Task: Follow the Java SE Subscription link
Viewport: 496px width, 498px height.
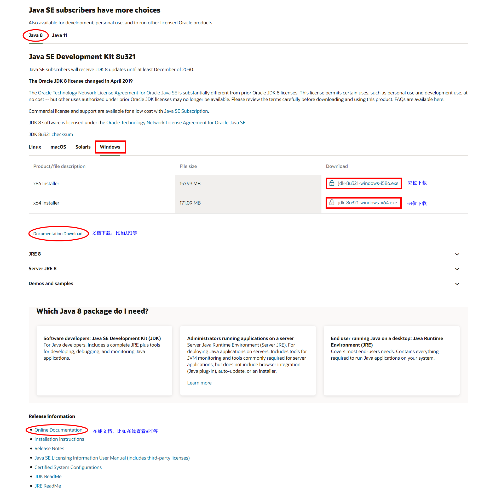Action: pos(186,111)
